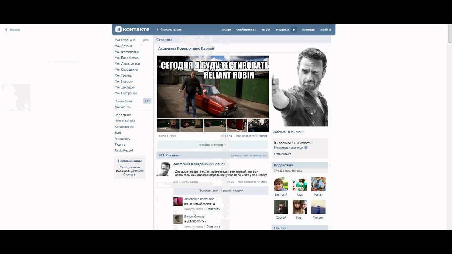Click the share icon next to 1451
This screenshot has height=254, width=452.
click(x=222, y=136)
